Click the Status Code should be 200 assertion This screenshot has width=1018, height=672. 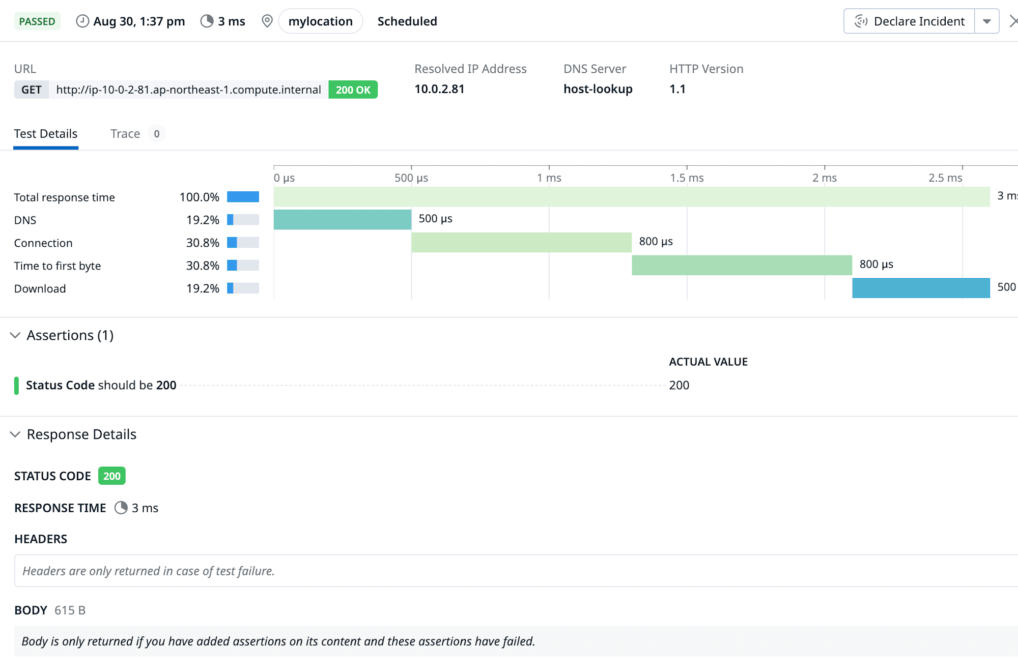pyautogui.click(x=101, y=385)
